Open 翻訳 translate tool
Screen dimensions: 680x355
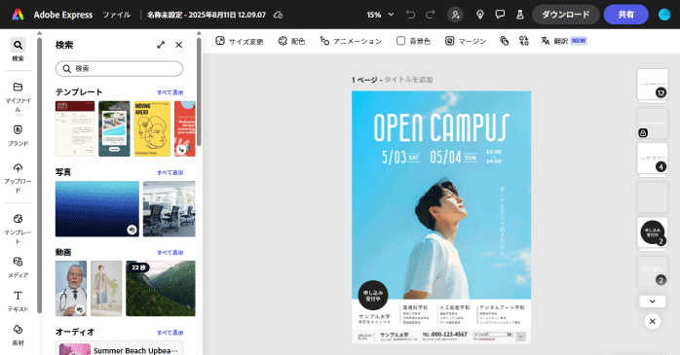(x=564, y=41)
